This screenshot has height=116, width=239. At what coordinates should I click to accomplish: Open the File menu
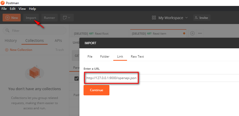(x=4, y=9)
